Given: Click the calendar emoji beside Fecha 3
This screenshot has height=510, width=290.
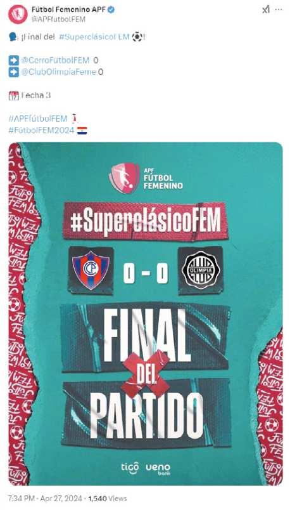Looking at the screenshot, I should tap(14, 96).
